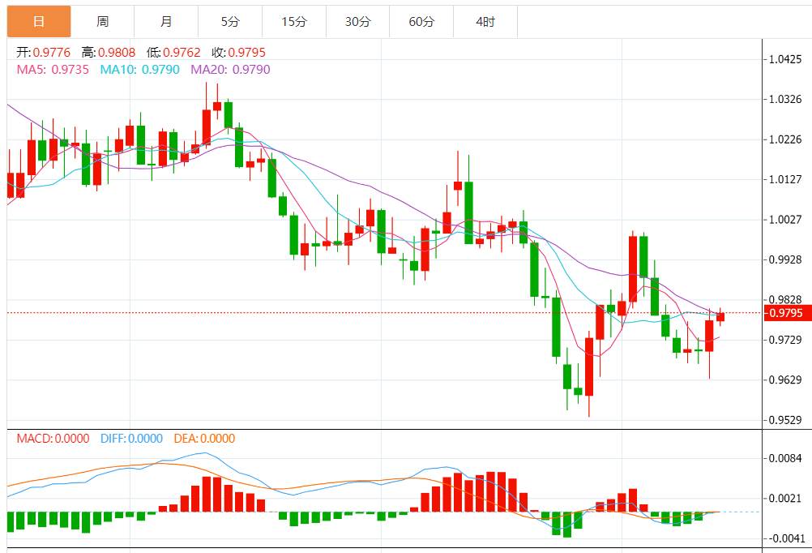Click the 0.9729 price axis label

pos(785,340)
